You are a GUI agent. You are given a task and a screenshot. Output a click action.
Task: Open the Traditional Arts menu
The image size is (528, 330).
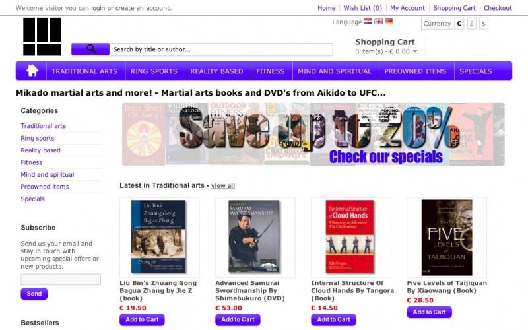(x=84, y=71)
